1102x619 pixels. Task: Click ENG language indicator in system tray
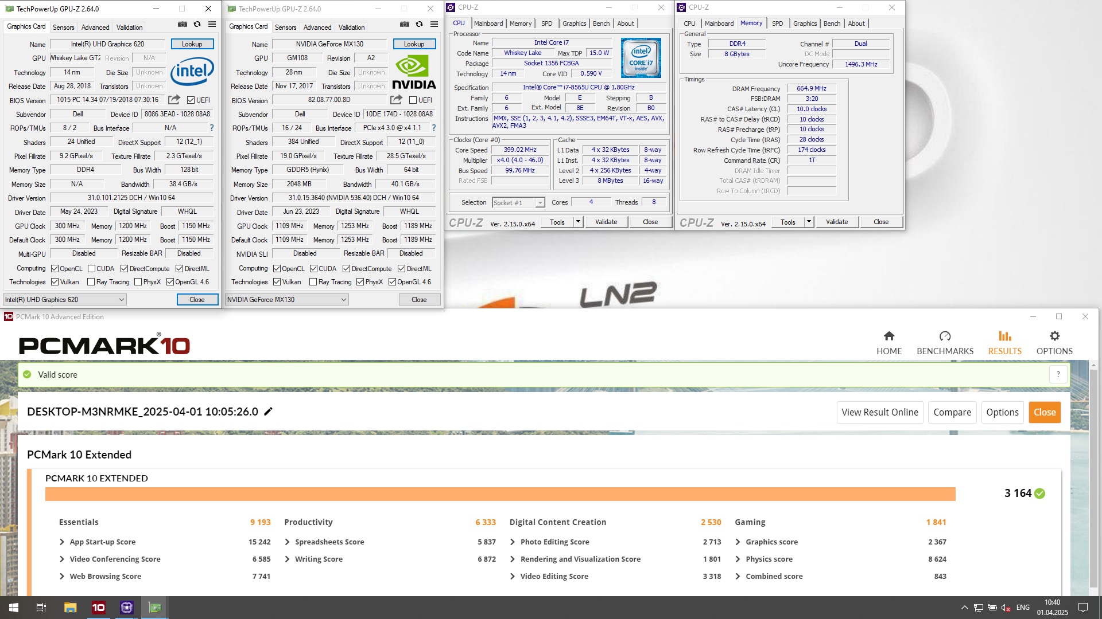click(1023, 608)
